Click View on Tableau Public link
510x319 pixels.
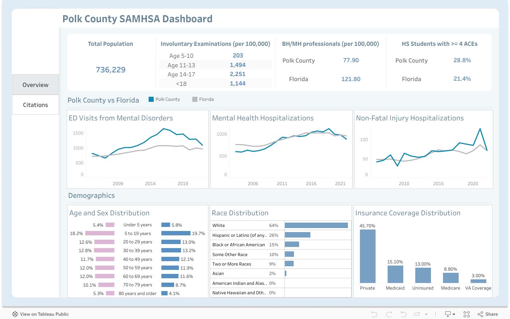tap(44, 314)
